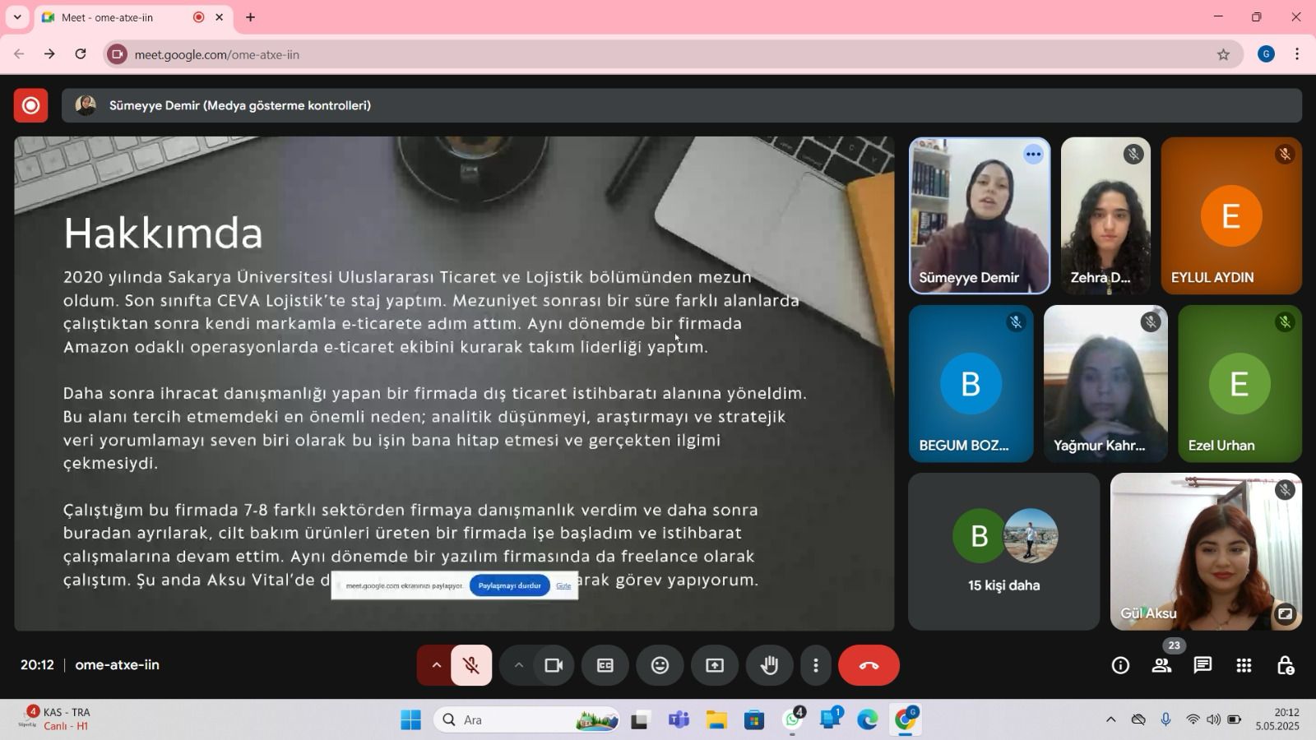The width and height of the screenshot is (1316, 740).
Task: Raise your hand in the meeting
Action: point(769,665)
